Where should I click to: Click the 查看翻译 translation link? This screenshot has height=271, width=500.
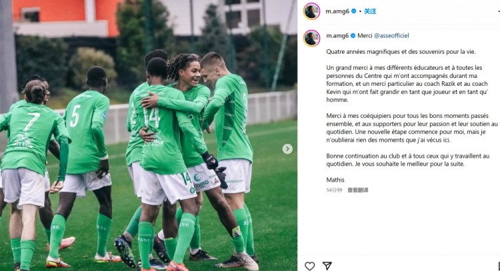point(358,190)
